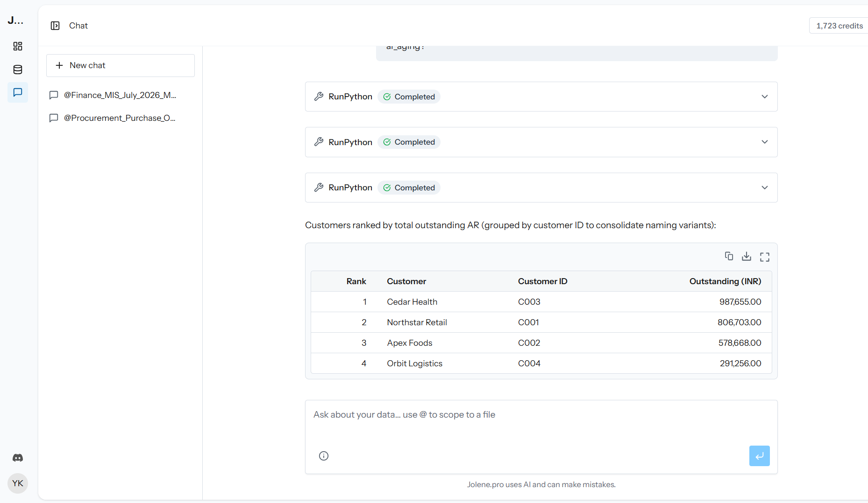The width and height of the screenshot is (868, 503).
Task: Click the Outstanding (INR) column header
Action: 725,281
